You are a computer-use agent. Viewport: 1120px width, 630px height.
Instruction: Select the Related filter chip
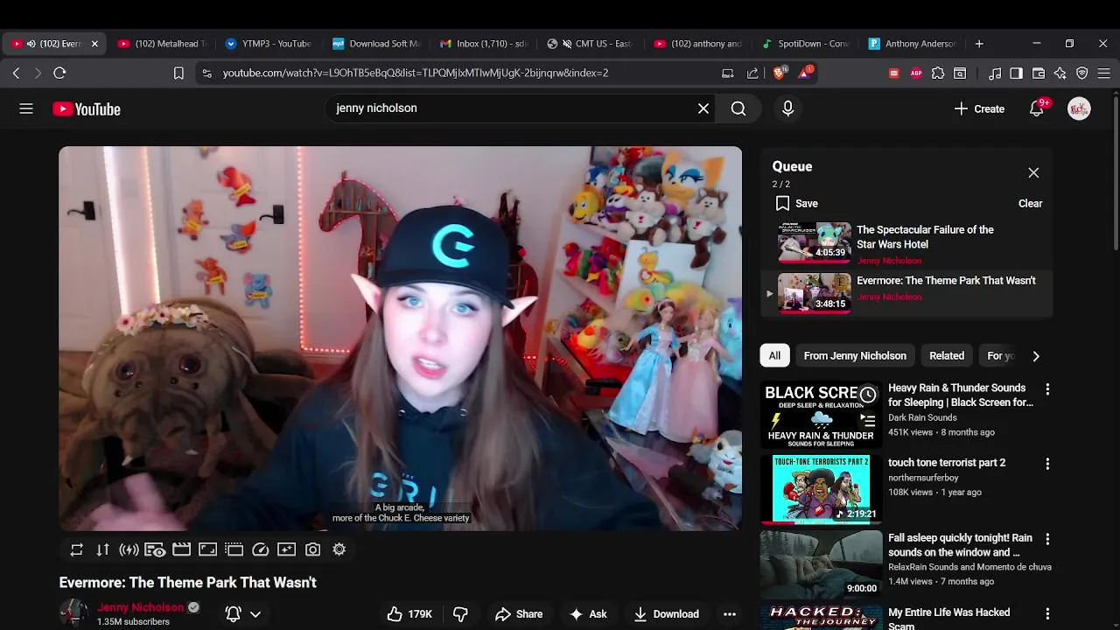tap(947, 356)
